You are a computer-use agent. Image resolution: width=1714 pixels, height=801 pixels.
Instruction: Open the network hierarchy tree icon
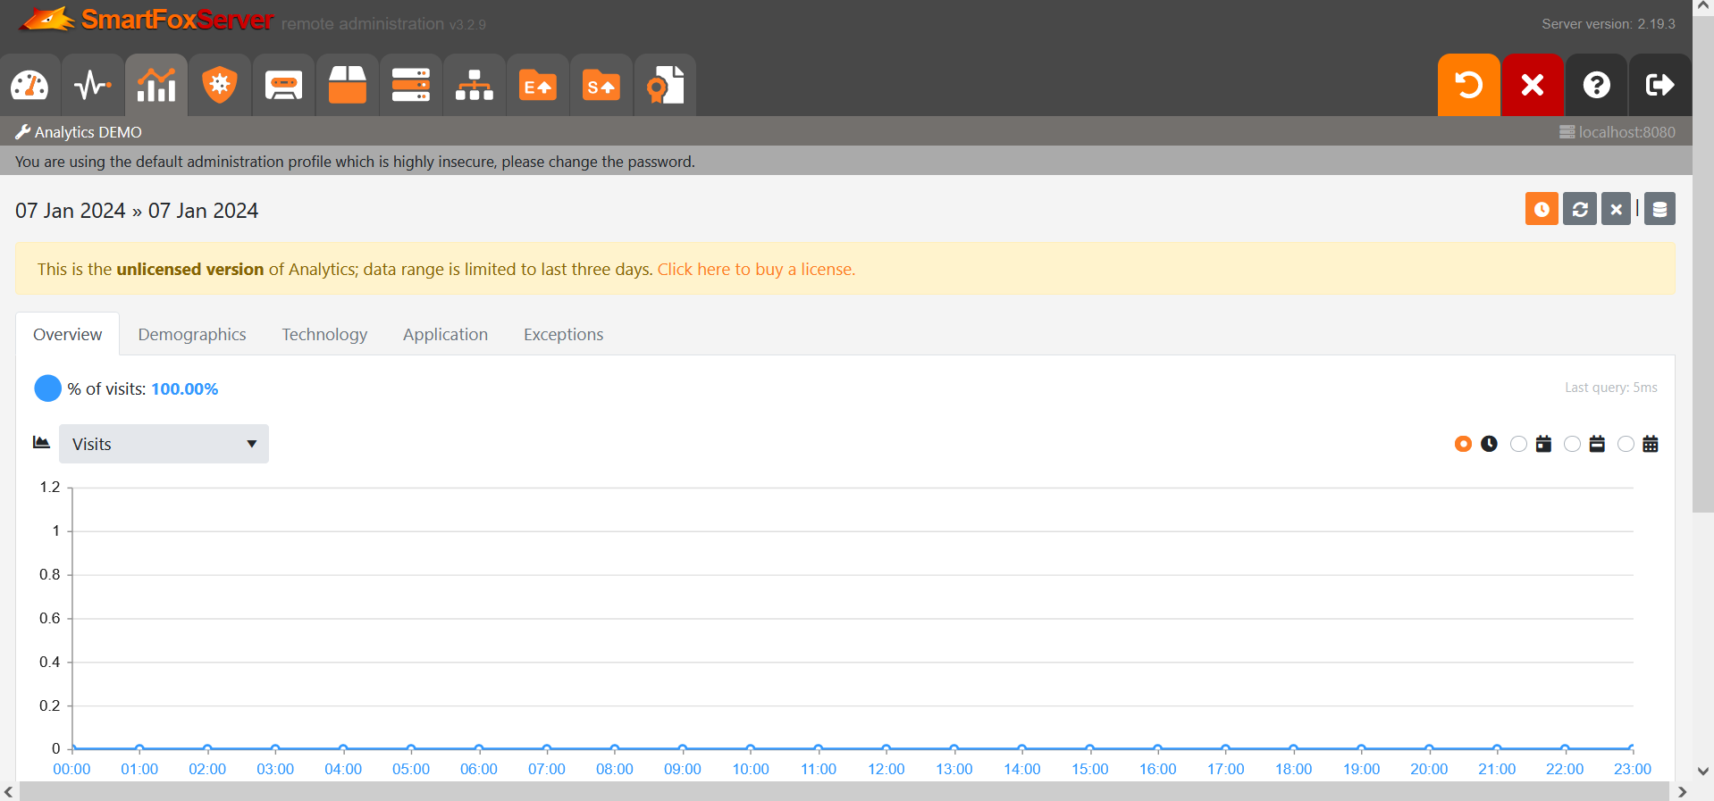[x=474, y=86]
